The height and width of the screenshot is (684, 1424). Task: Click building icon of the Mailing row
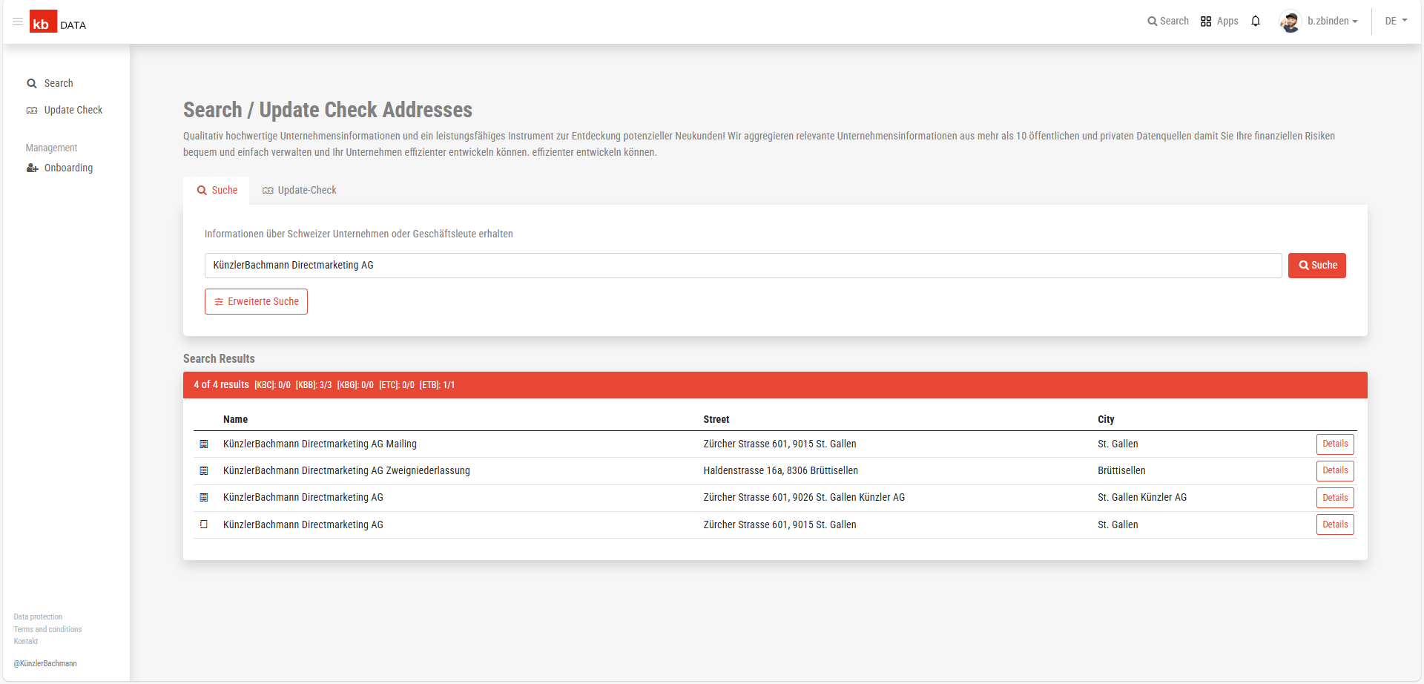tap(204, 444)
